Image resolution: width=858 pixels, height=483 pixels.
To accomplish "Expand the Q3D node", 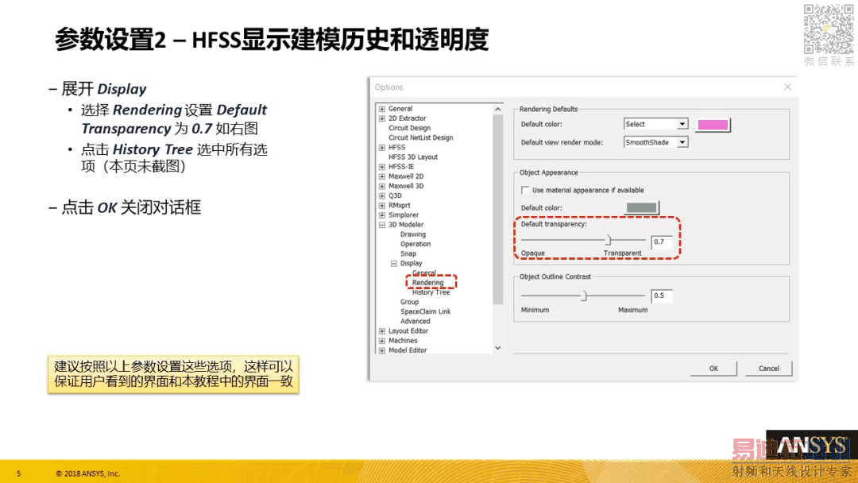I will point(382,196).
